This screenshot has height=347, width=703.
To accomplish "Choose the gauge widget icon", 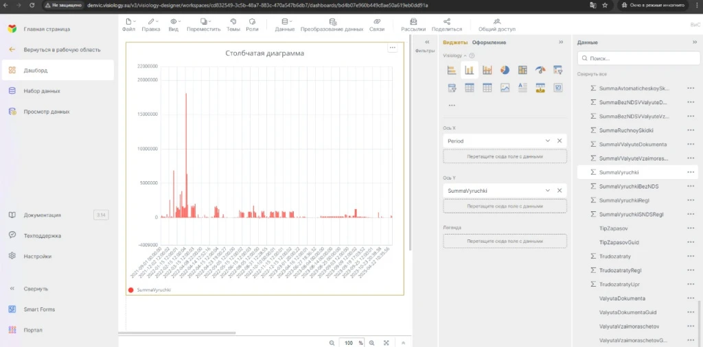I will pyautogui.click(x=540, y=70).
